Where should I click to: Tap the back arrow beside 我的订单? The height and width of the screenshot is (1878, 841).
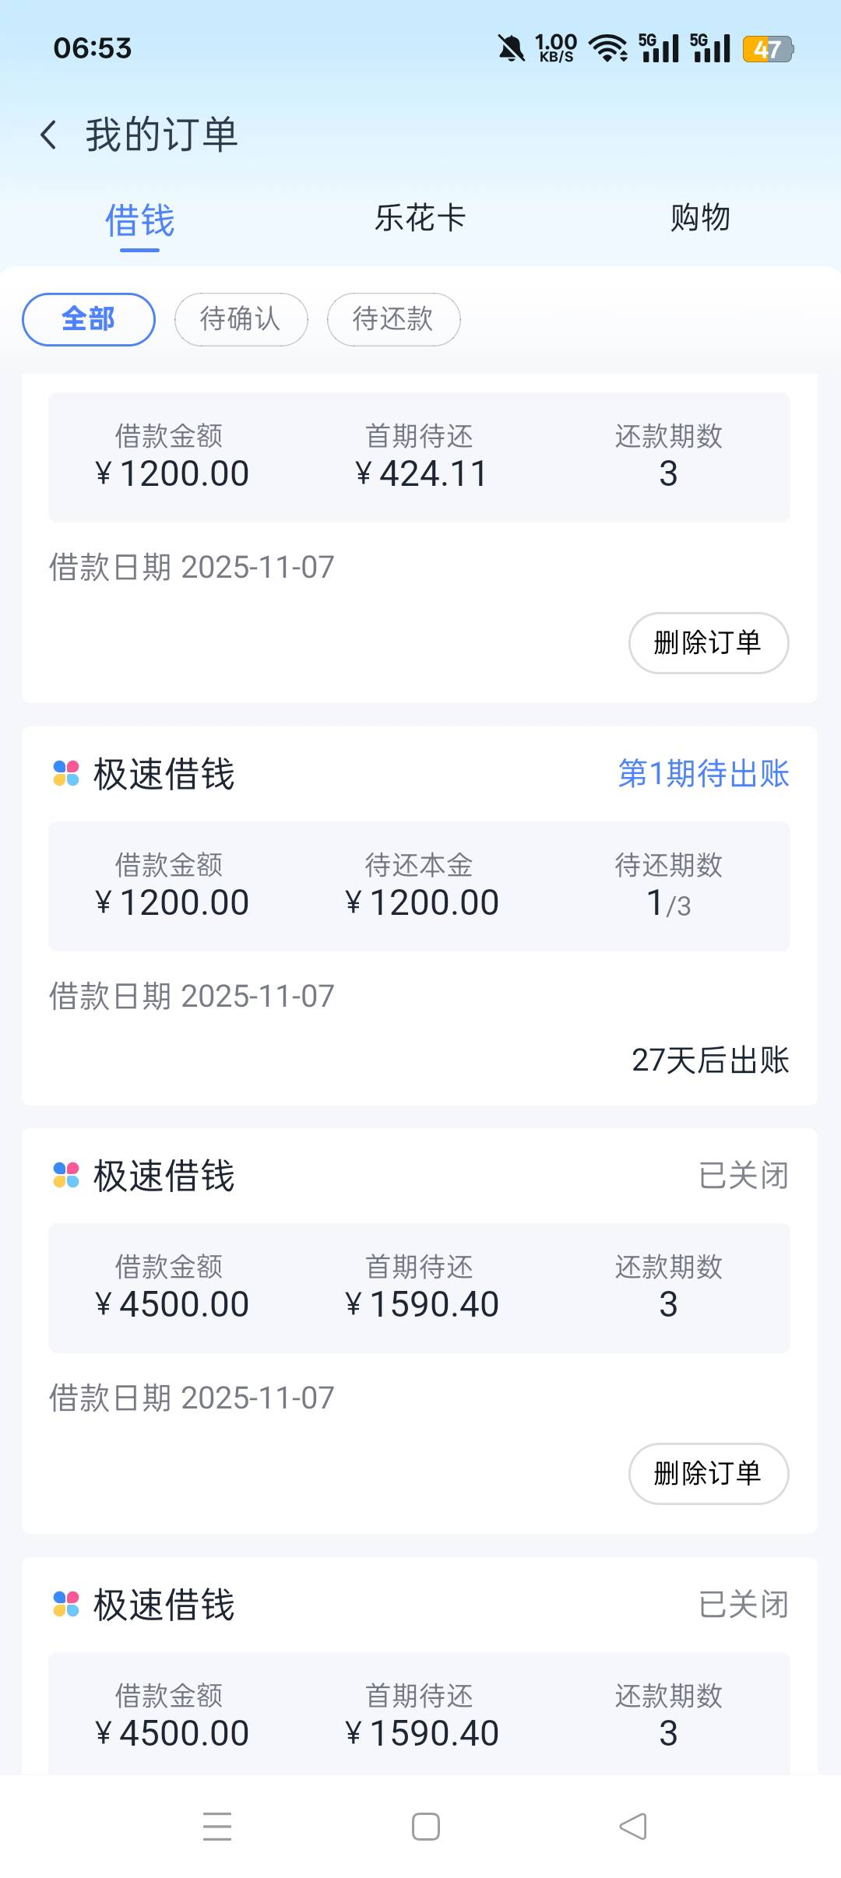pos(49,135)
